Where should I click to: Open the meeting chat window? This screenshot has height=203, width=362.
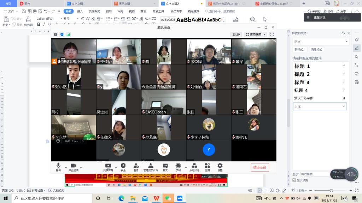pyautogui.click(x=165, y=166)
